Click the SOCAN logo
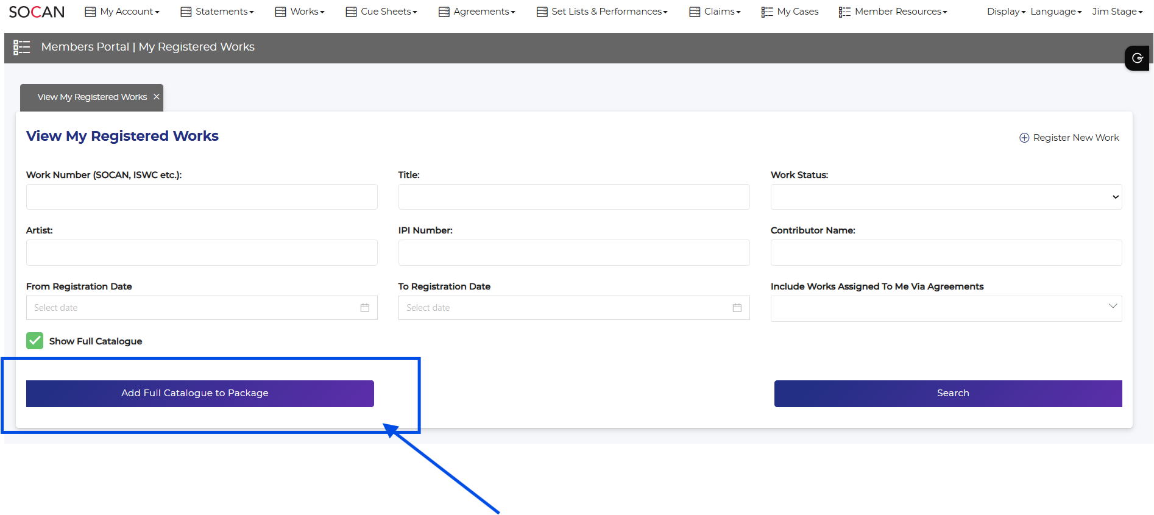 coord(37,12)
